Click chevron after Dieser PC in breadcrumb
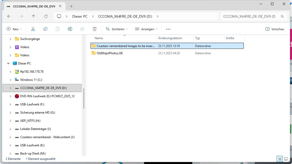The image size is (292, 164). (93, 16)
